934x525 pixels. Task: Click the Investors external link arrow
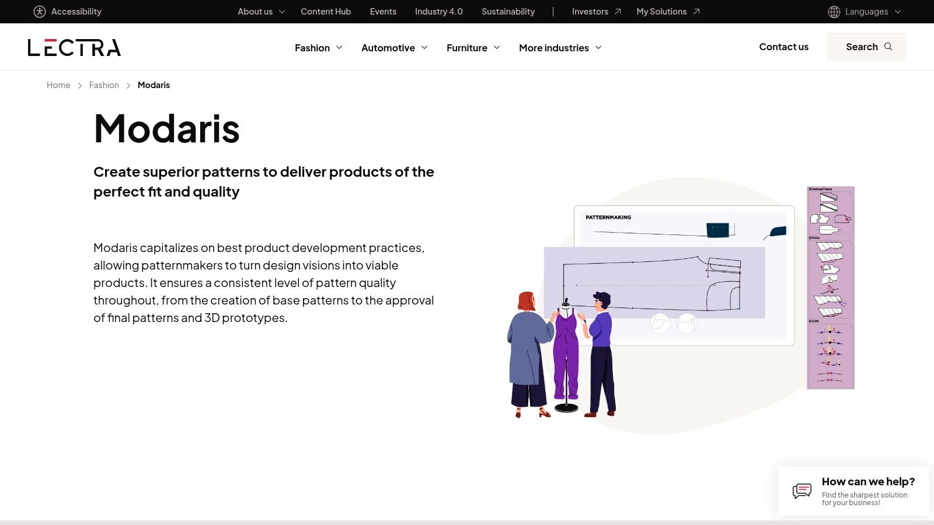point(618,12)
